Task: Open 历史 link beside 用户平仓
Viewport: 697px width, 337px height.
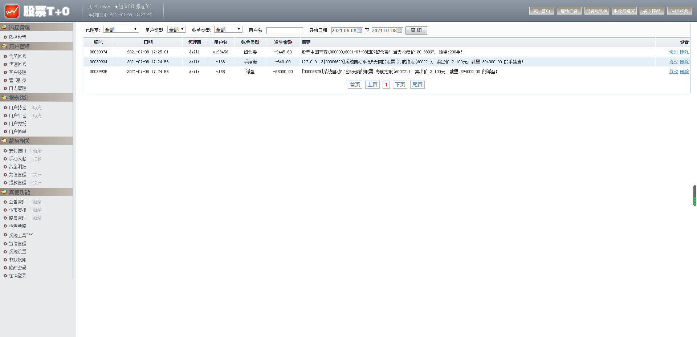Action: [37, 115]
